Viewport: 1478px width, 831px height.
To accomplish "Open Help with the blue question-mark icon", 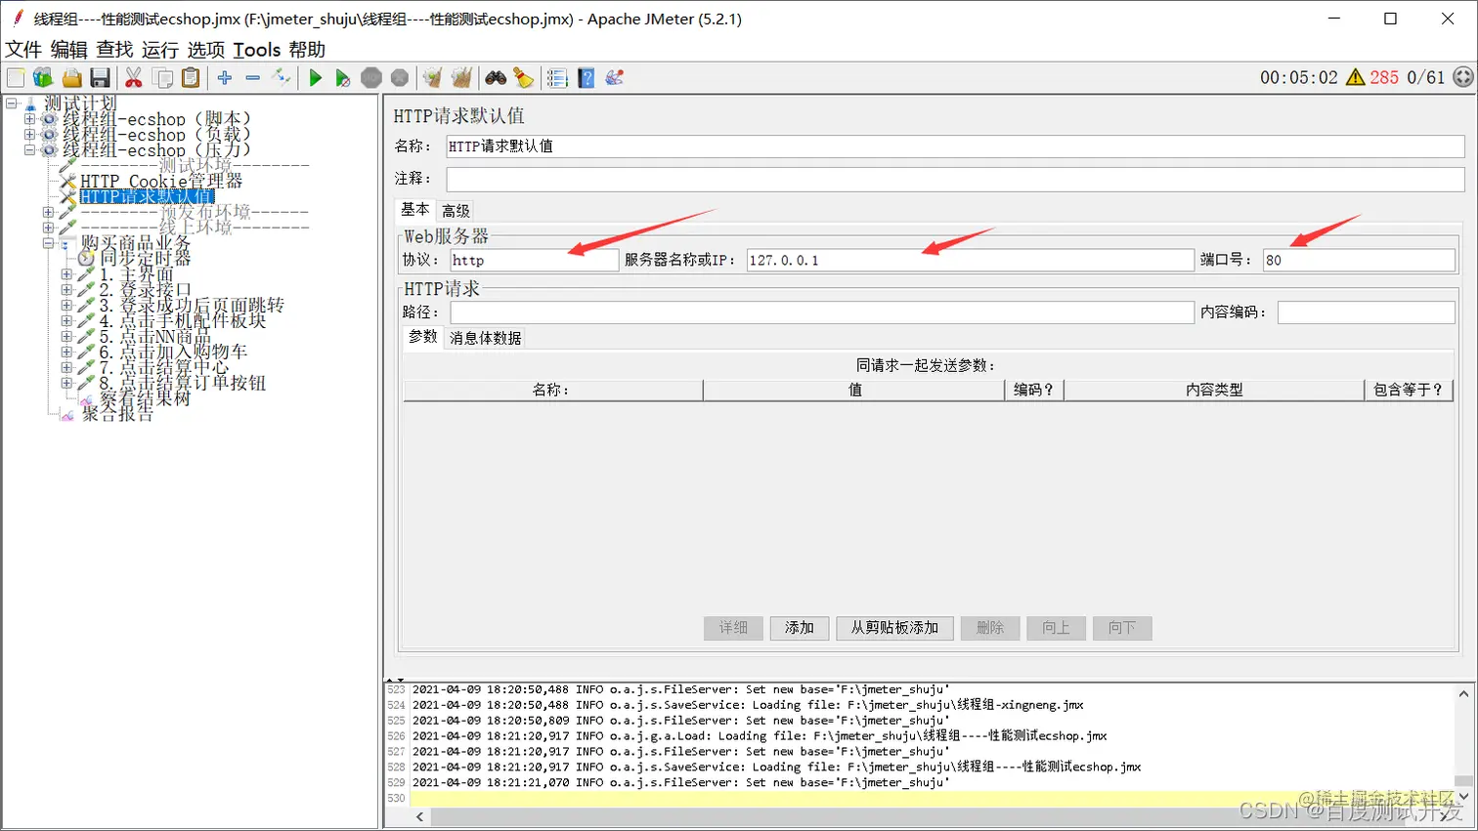I will click(587, 78).
